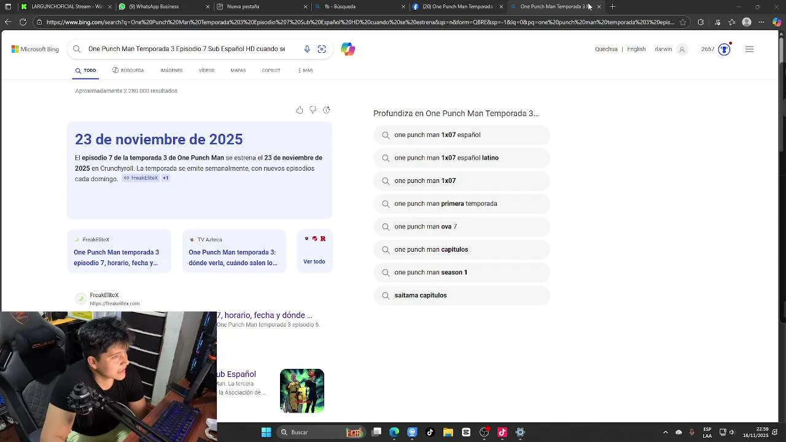Open the new tab plus button
This screenshot has height=442, width=786.
(612, 7)
